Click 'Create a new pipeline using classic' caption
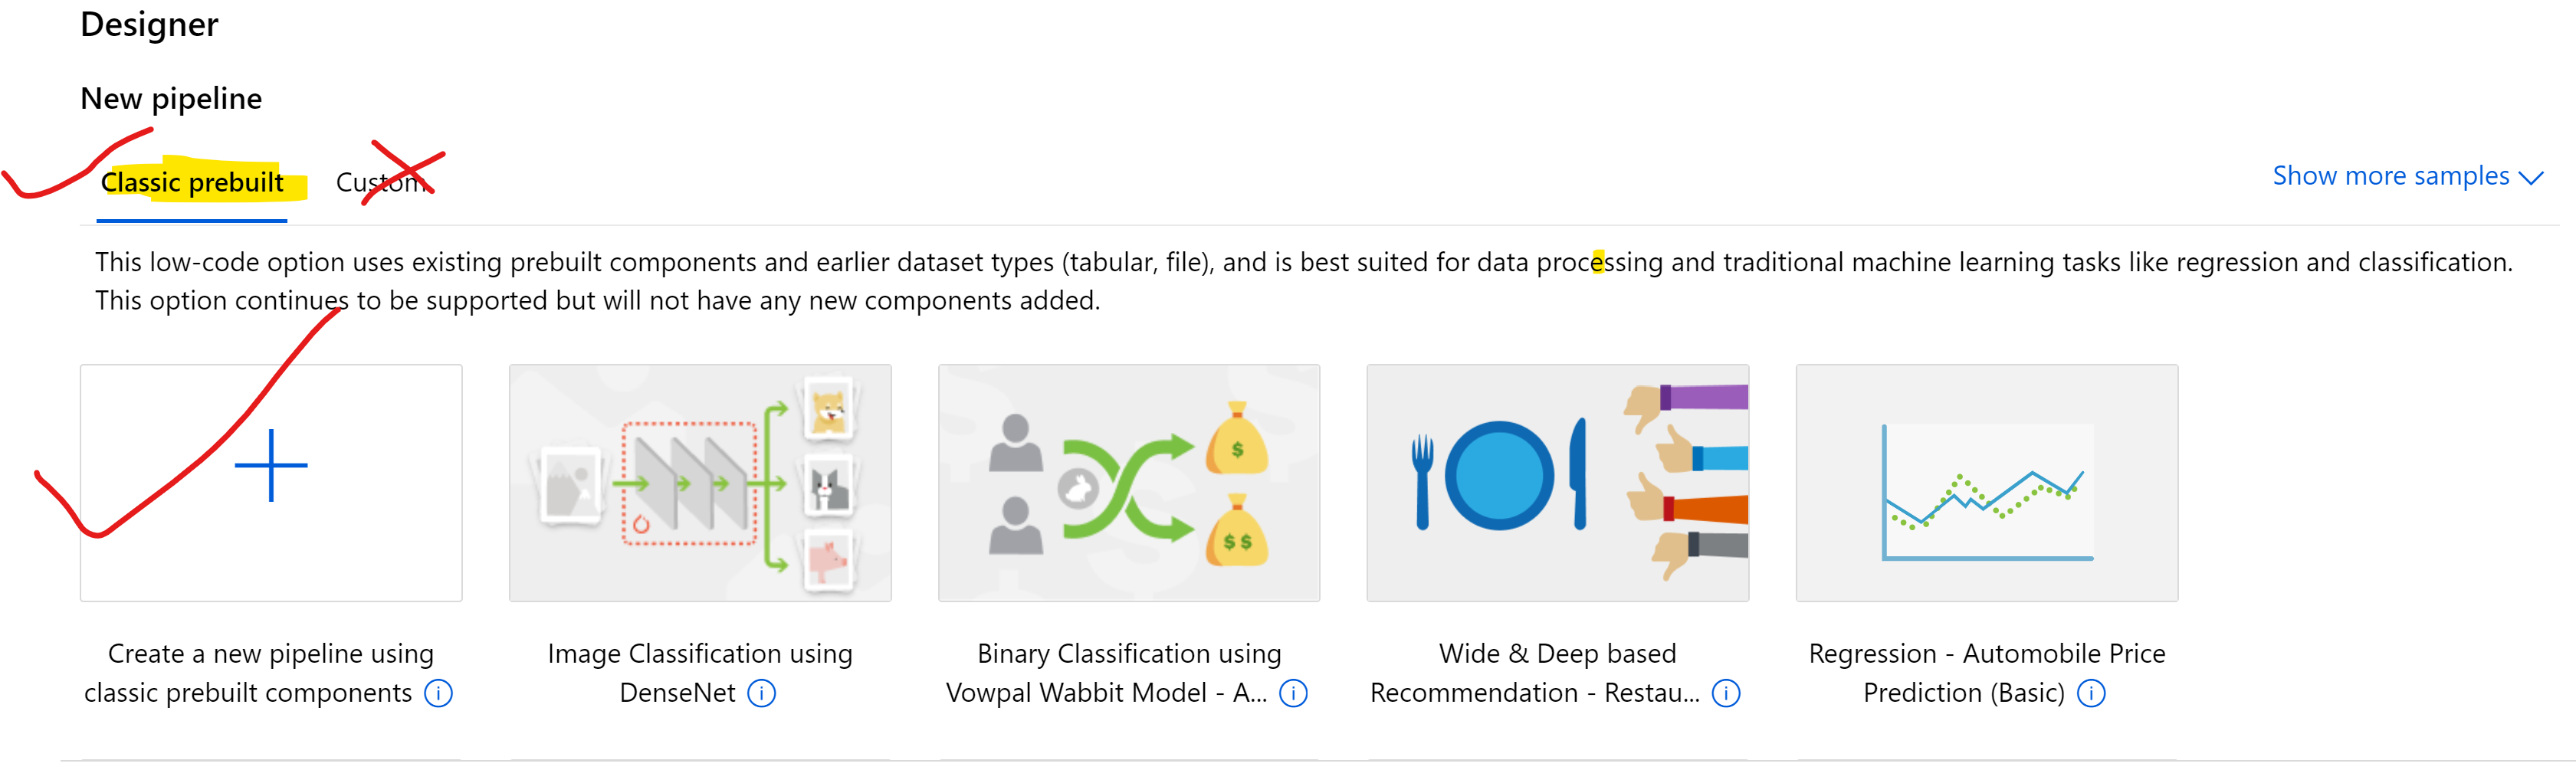The height and width of the screenshot is (770, 2576). coord(258,673)
